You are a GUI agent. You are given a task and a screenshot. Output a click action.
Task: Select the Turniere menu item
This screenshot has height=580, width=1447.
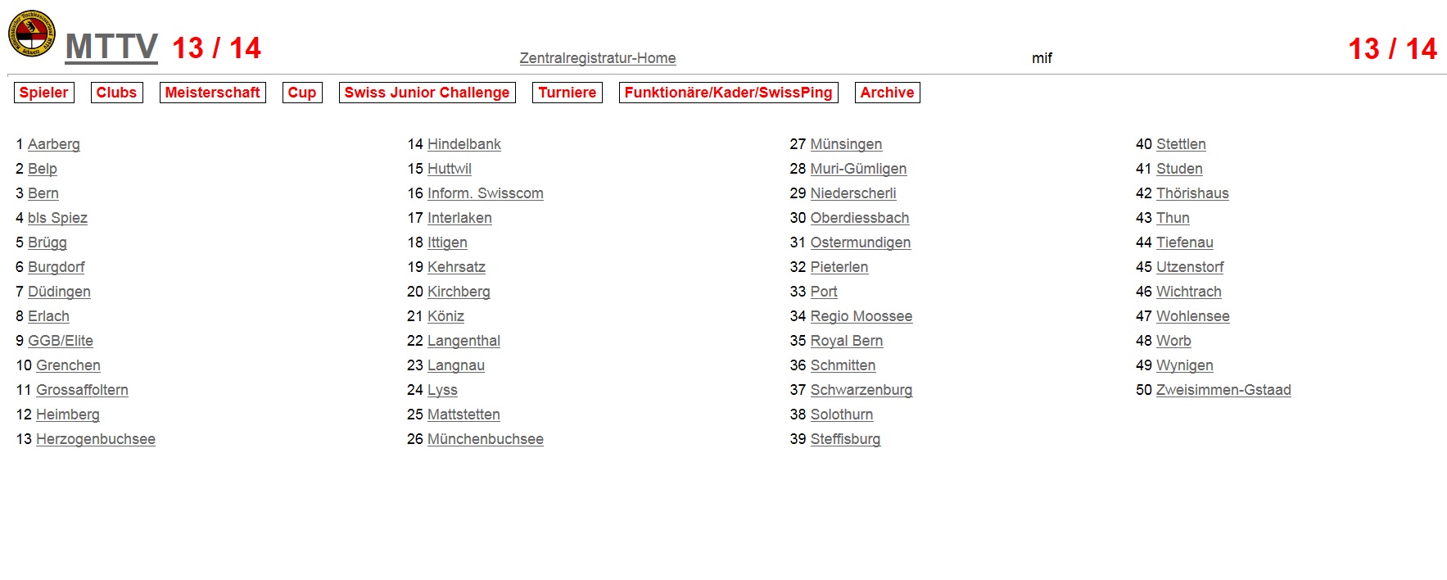pos(567,93)
